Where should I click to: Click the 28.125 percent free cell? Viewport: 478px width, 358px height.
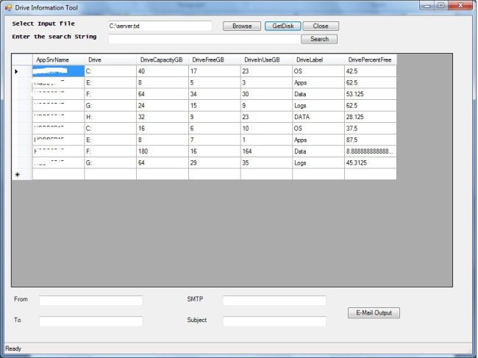pos(371,117)
